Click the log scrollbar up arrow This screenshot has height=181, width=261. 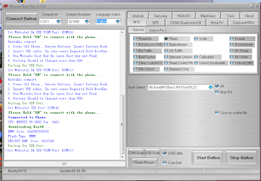point(122,32)
